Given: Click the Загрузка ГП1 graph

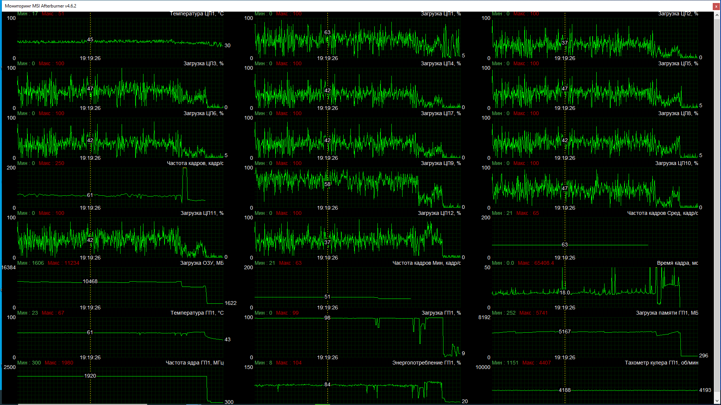Looking at the screenshot, I should (x=357, y=337).
